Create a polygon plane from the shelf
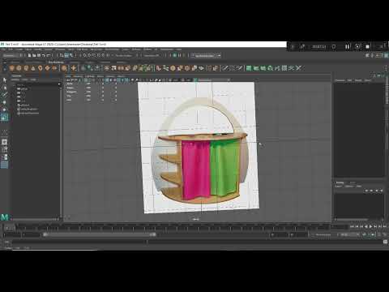The width and height of the screenshot is (389, 292). coord(47,68)
